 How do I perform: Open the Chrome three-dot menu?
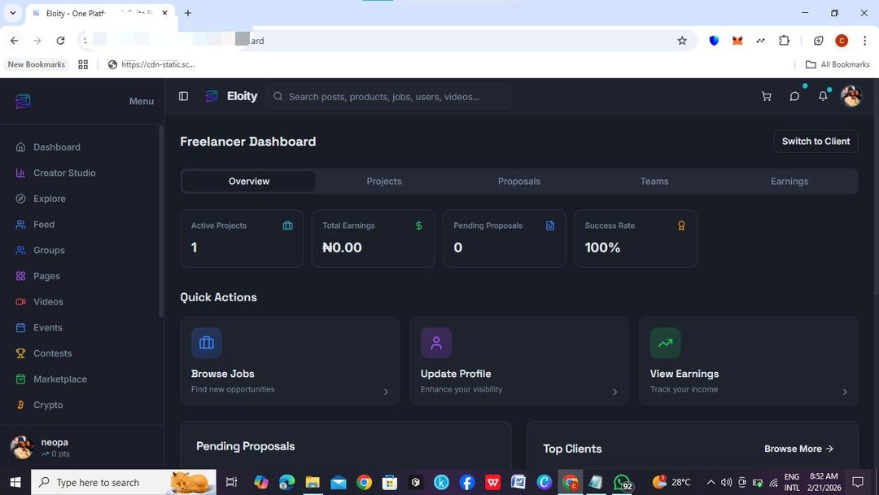tap(865, 41)
